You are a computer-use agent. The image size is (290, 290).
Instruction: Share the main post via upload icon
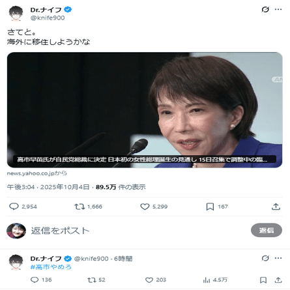[x=276, y=207]
